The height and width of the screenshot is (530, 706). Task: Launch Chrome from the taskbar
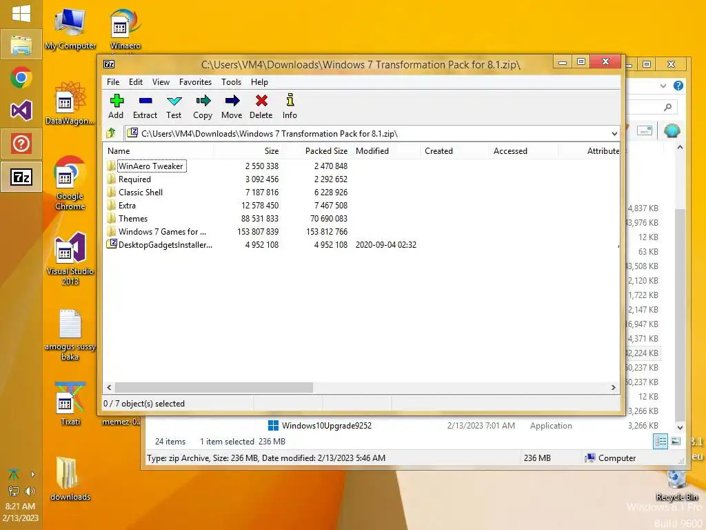tap(21, 77)
